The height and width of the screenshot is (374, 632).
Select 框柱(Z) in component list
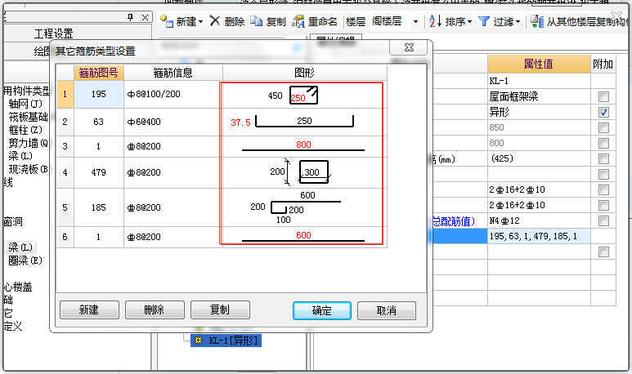[x=25, y=130]
